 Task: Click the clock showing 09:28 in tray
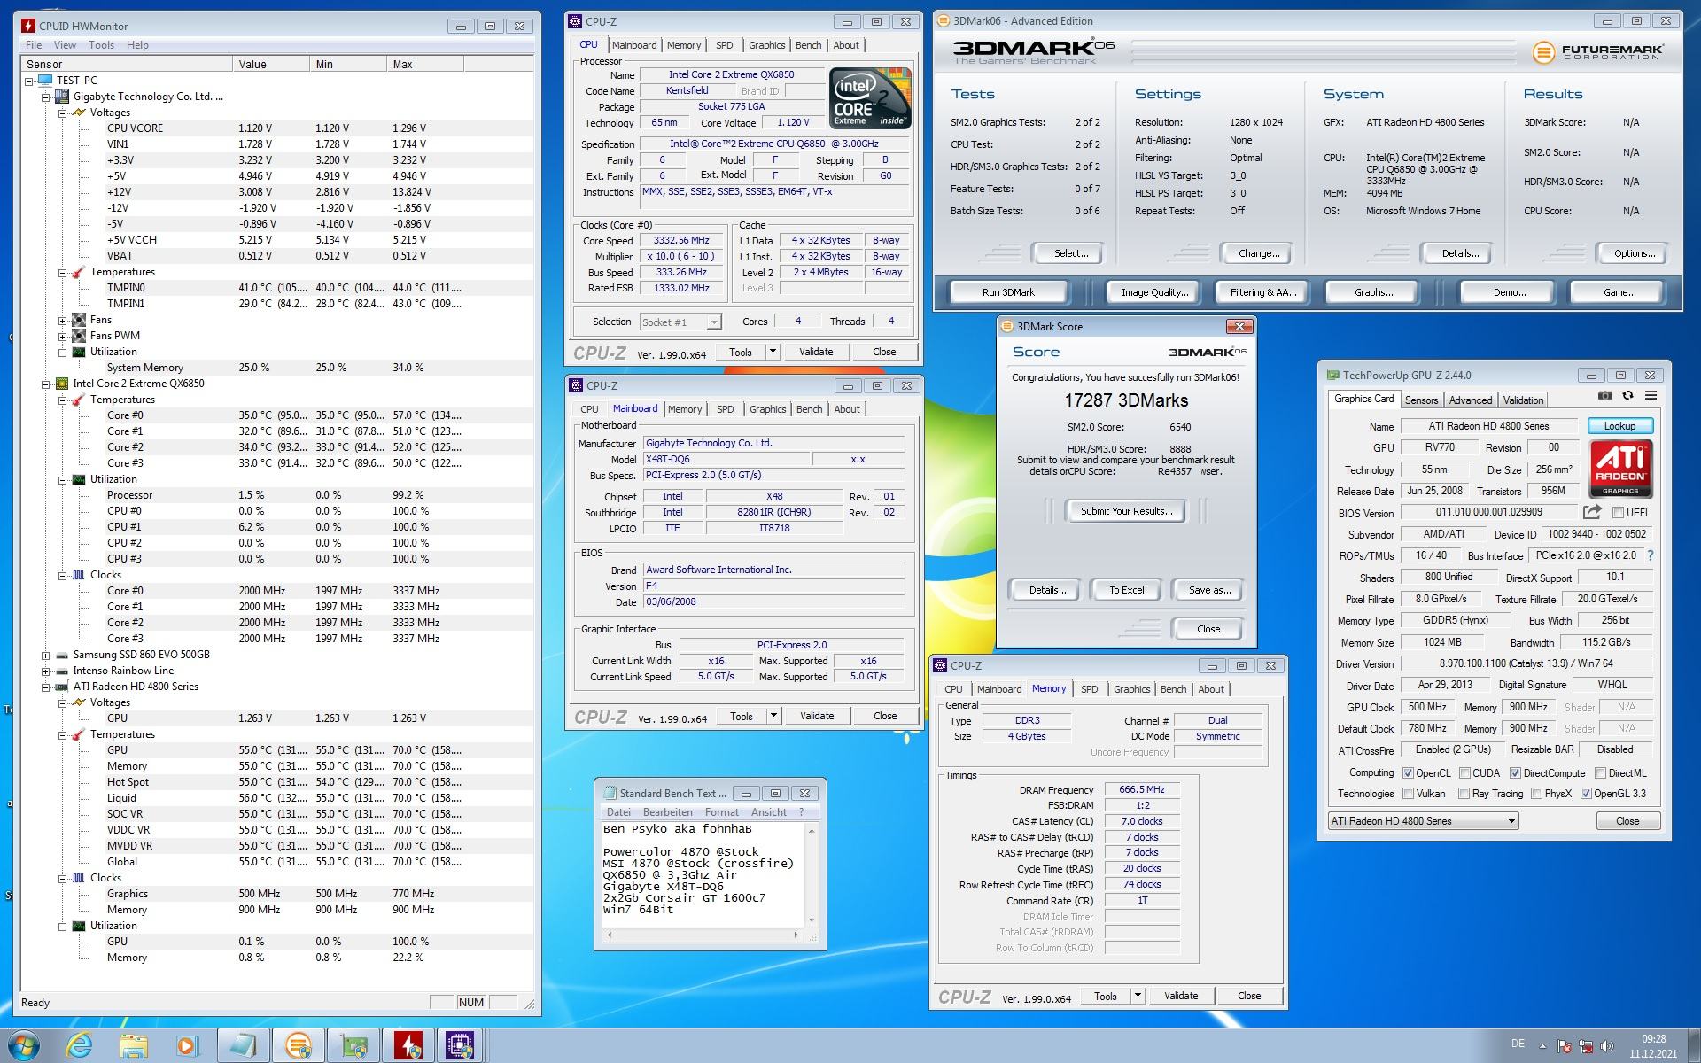[1653, 1039]
